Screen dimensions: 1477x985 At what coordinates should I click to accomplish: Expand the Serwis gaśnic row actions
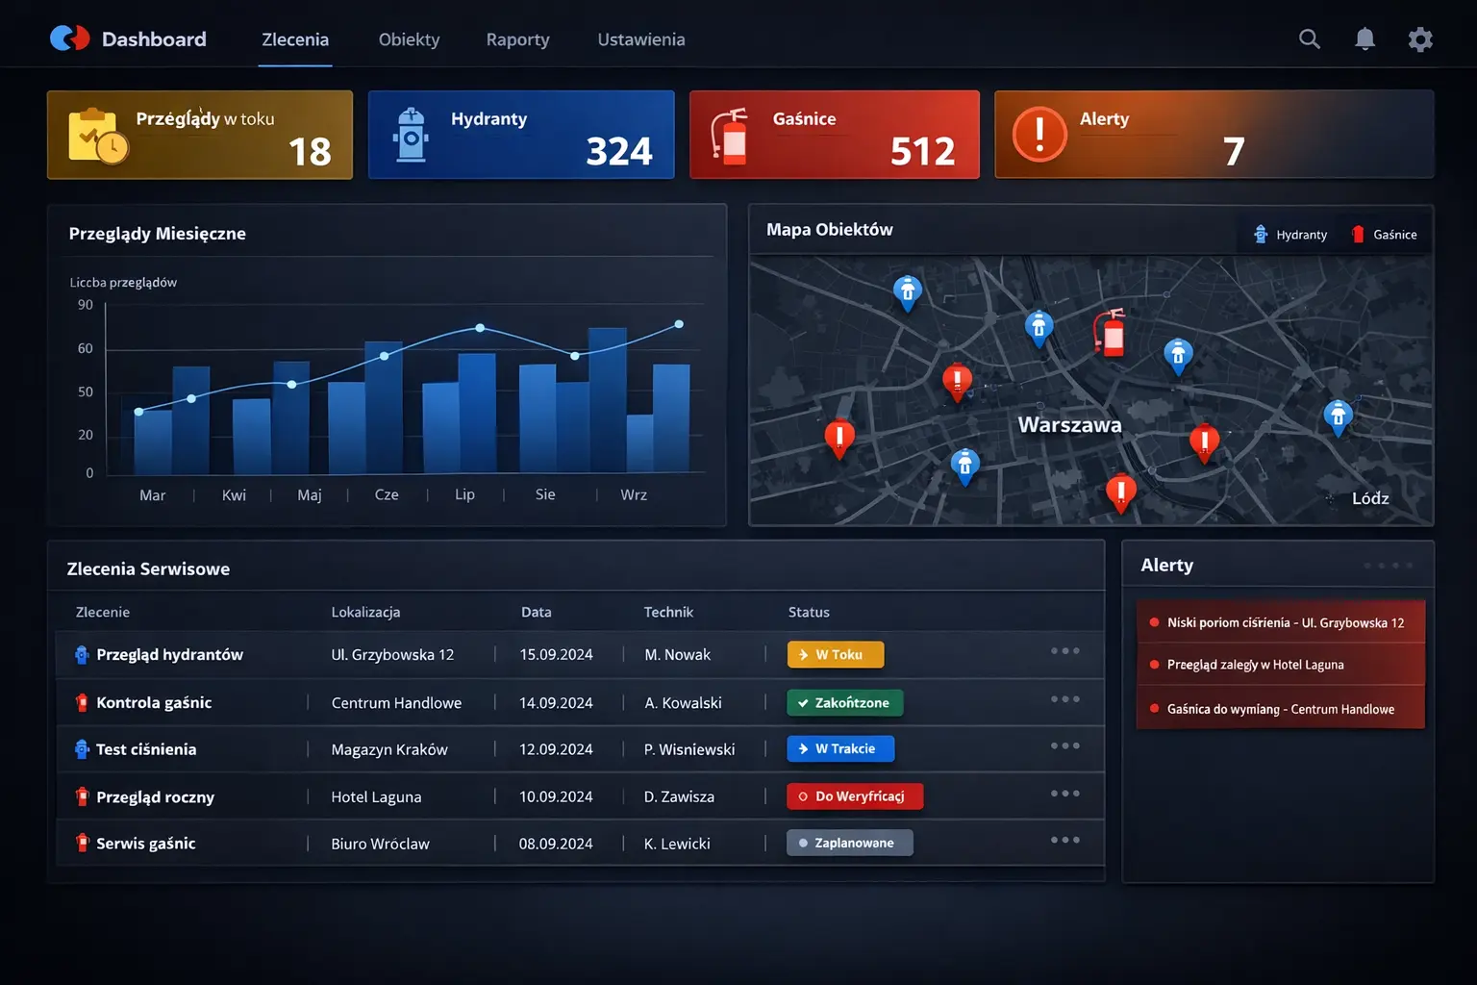pos(1064,839)
